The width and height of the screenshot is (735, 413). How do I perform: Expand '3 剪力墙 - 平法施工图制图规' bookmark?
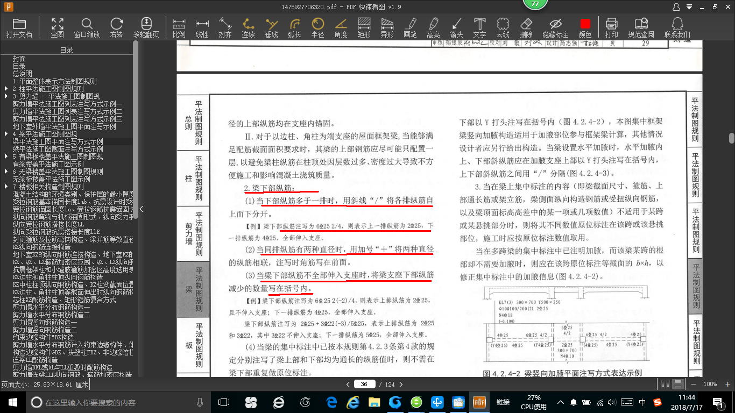tap(6, 96)
